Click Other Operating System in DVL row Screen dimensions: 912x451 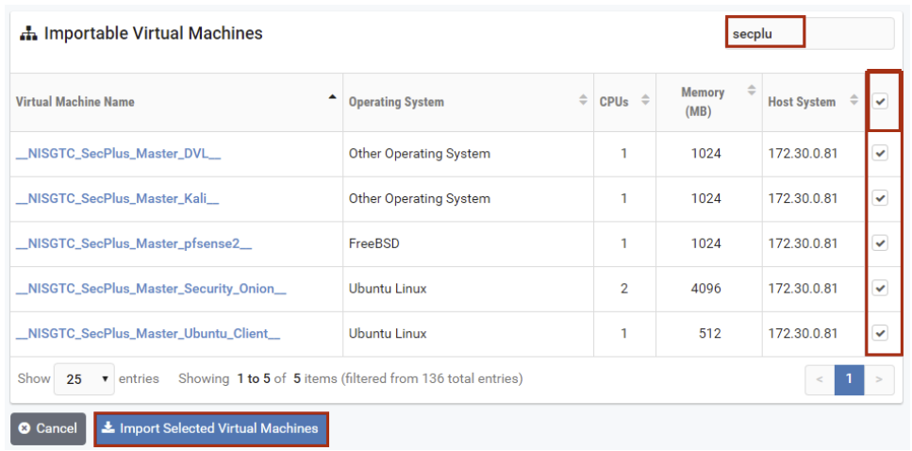(x=420, y=154)
